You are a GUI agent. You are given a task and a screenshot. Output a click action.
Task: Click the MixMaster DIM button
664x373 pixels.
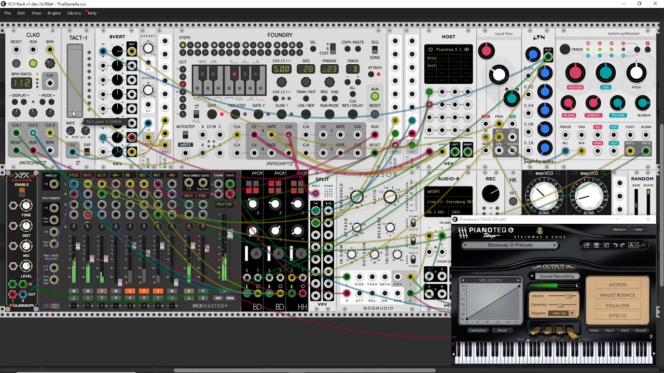[218, 298]
